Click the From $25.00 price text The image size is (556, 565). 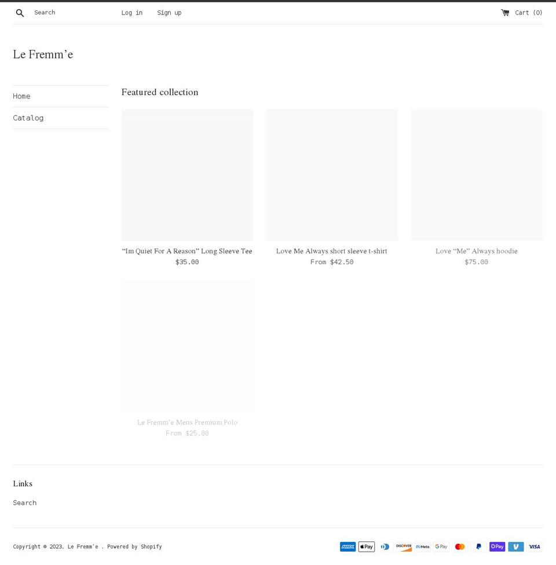pyautogui.click(x=187, y=433)
